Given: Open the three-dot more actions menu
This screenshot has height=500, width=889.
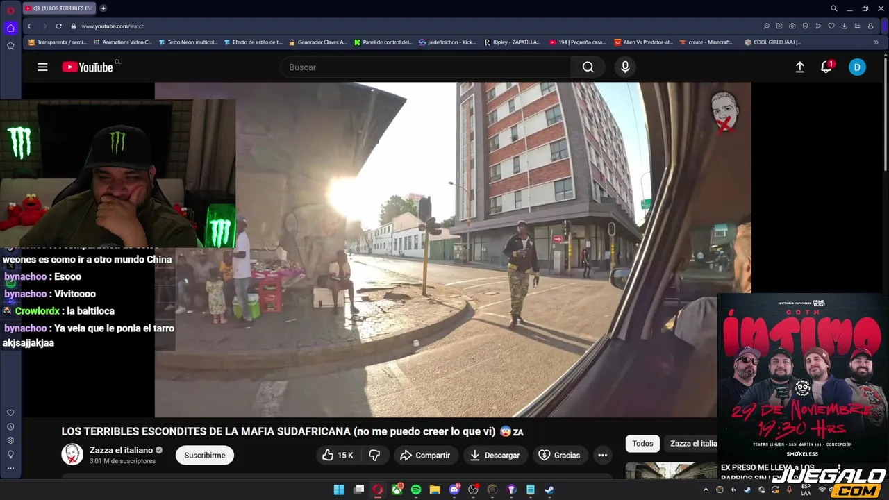Looking at the screenshot, I should pos(603,456).
